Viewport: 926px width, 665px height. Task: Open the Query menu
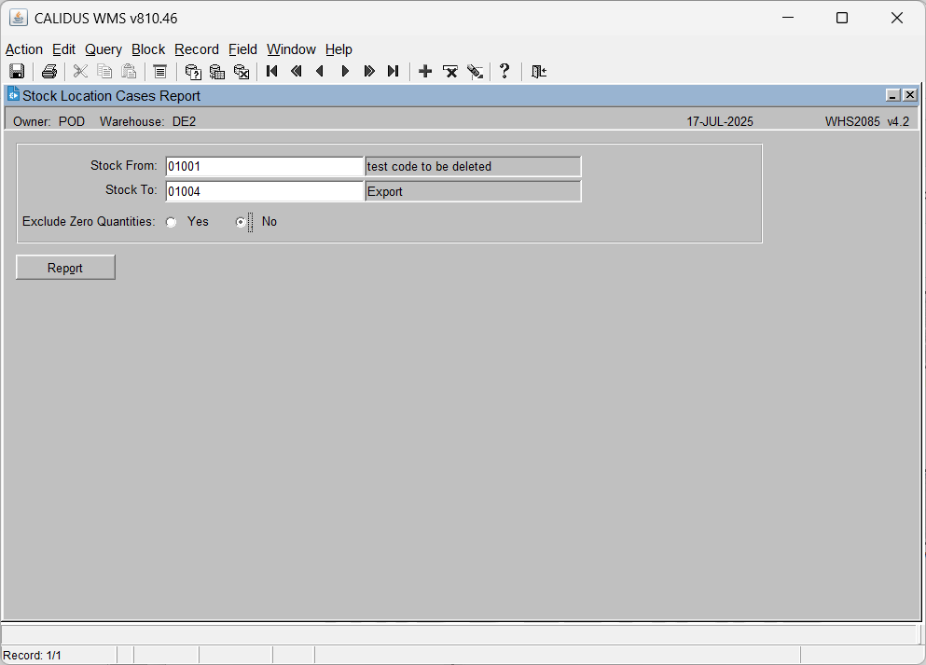104,49
